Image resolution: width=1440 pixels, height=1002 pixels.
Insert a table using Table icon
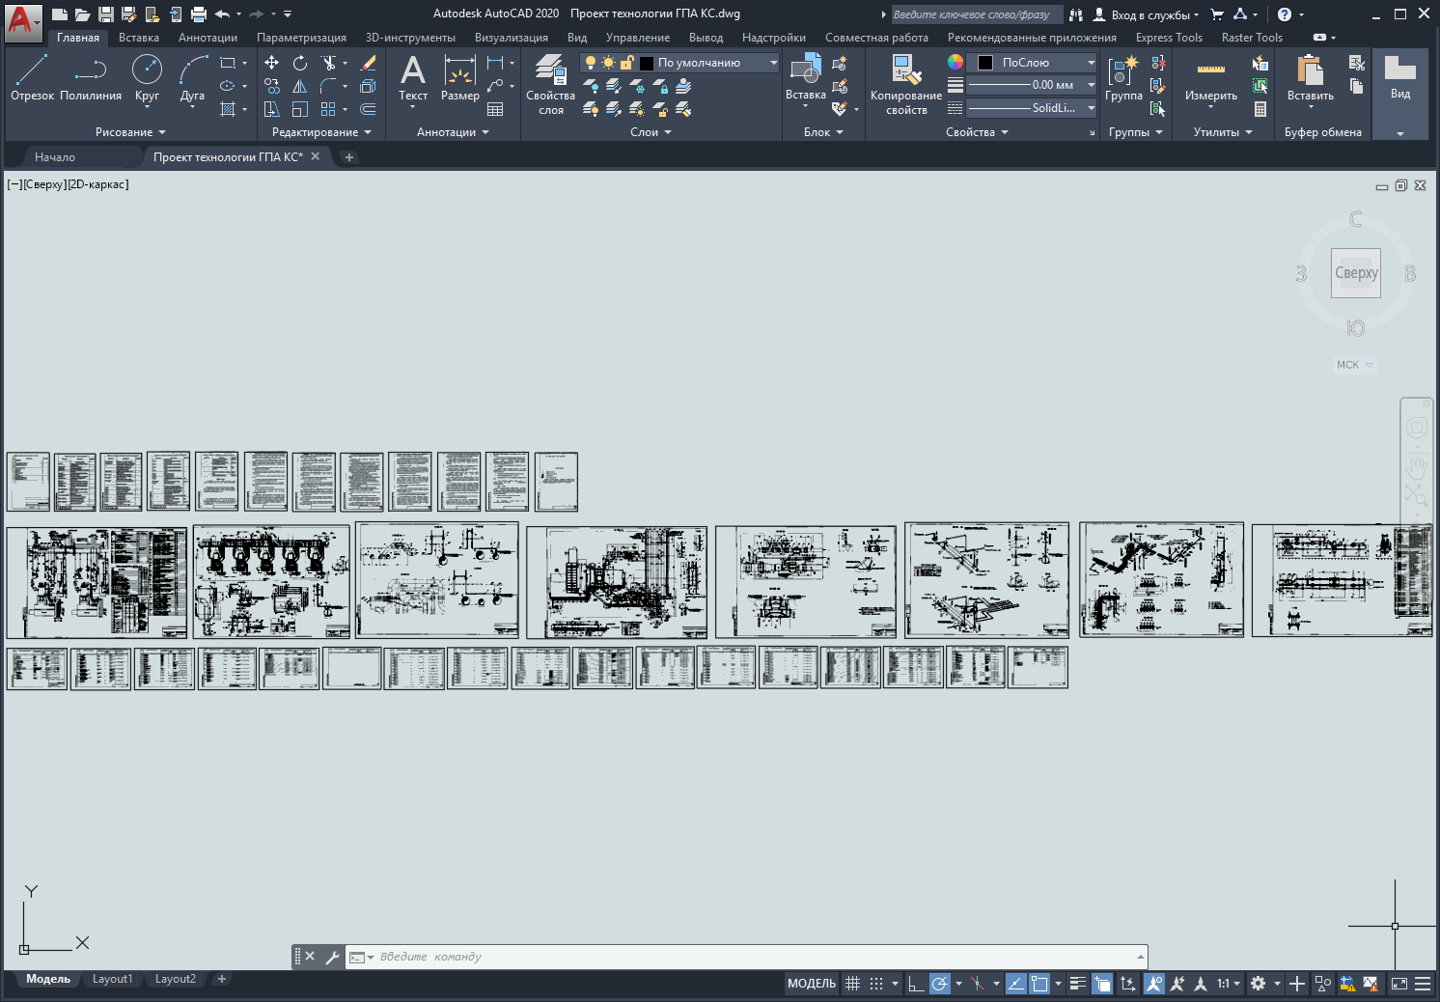tap(495, 109)
